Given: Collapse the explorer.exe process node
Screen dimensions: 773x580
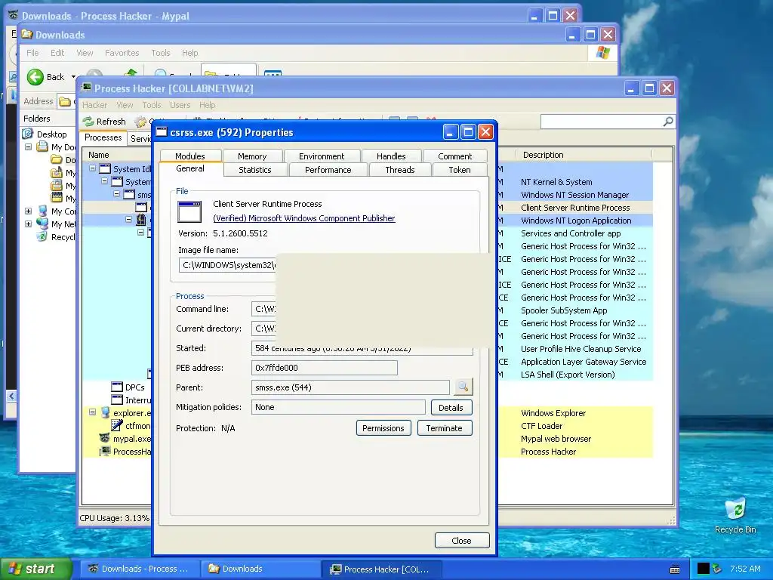Looking at the screenshot, I should click(x=92, y=412).
